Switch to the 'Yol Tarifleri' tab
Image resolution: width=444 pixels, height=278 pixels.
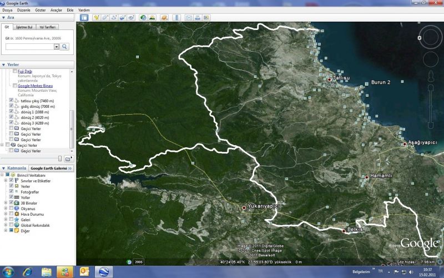point(47,27)
